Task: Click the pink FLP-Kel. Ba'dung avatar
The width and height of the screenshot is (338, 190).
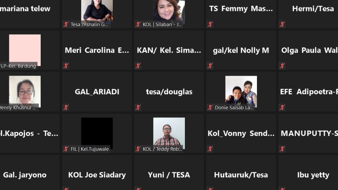Action: (25, 50)
